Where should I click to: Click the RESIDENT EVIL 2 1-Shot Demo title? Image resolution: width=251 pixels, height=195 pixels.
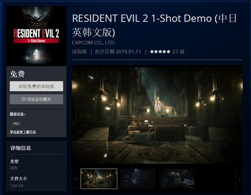154,25
